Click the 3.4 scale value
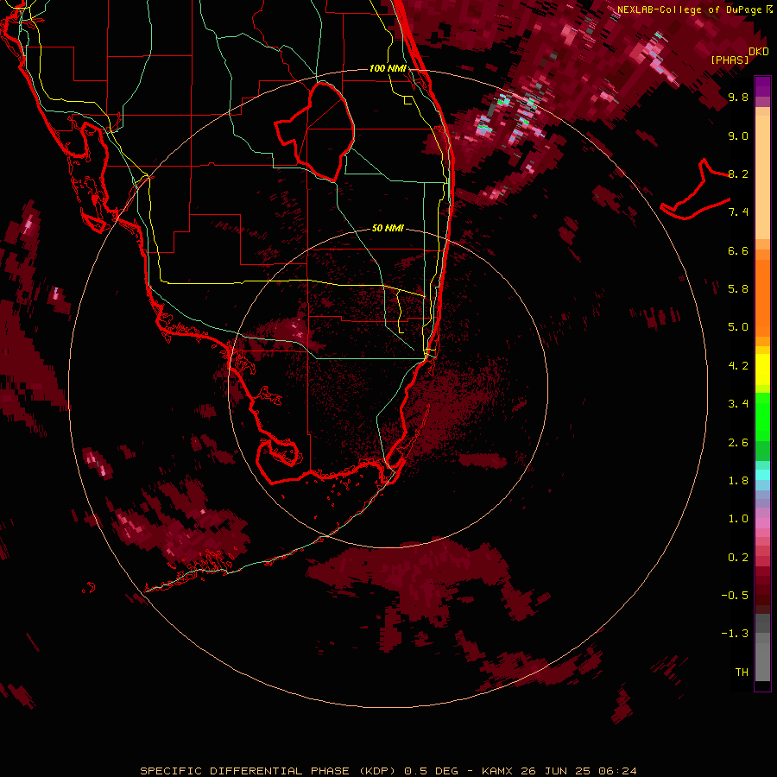Viewport: 777px width, 777px height. [x=738, y=404]
